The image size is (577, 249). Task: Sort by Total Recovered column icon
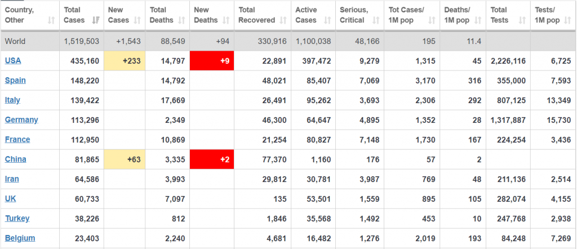point(283,21)
